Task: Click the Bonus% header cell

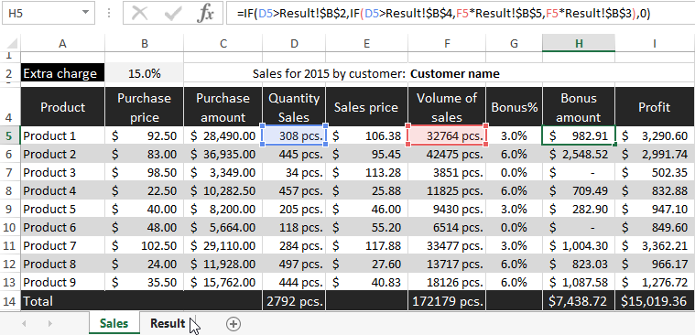Action: coord(514,107)
